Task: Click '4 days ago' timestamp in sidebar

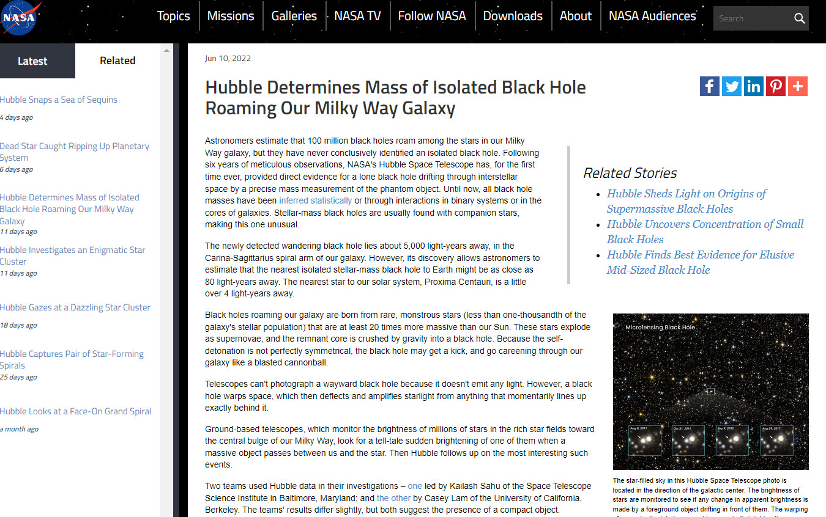Action: pos(17,117)
